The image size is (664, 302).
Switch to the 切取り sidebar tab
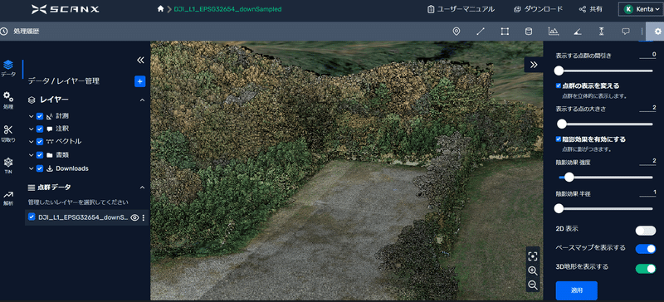click(x=8, y=134)
